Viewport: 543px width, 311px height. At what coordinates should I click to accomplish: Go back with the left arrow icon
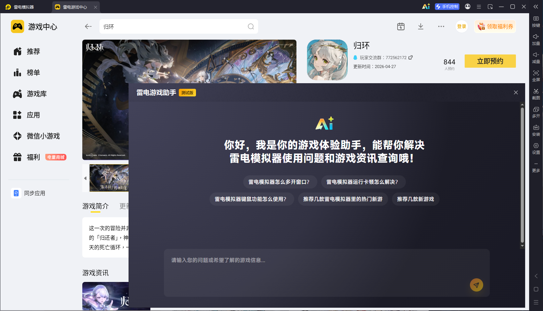click(88, 26)
